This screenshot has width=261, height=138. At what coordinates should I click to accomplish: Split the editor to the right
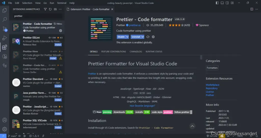(252, 9)
